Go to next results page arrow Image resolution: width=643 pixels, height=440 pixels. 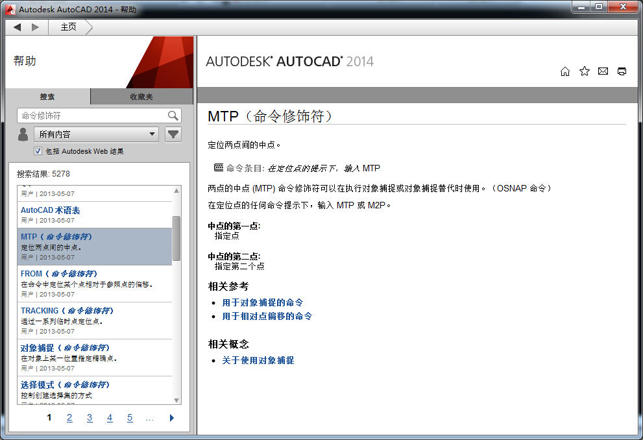tap(171, 418)
